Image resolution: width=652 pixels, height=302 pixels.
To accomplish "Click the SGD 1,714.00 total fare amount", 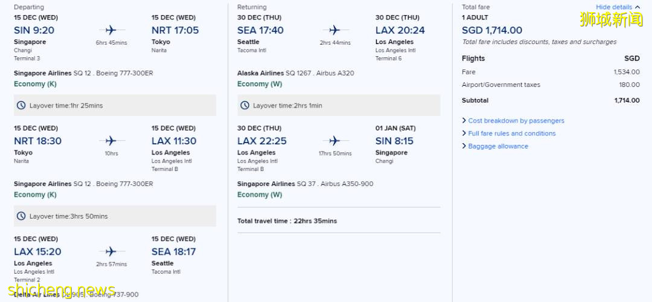I will (492, 30).
